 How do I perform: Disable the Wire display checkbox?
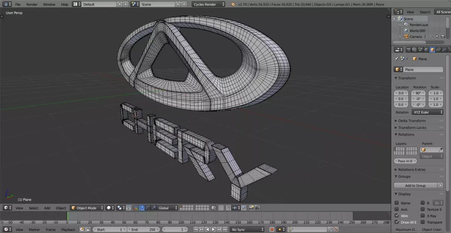click(397, 216)
